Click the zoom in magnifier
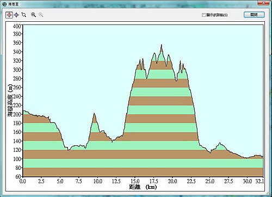This screenshot has width=272, height=197. click(33, 15)
